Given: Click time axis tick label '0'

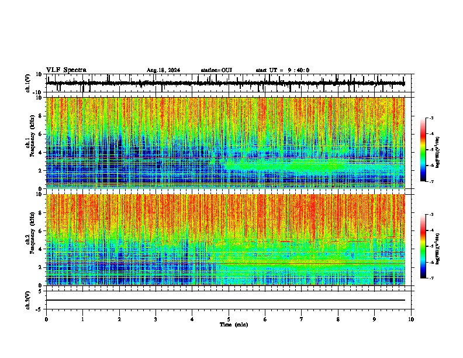Looking at the screenshot, I should click(x=46, y=319).
